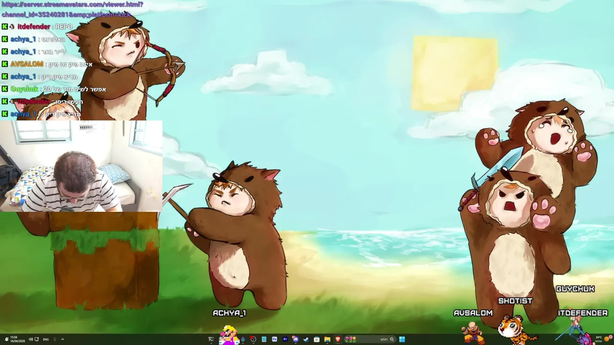Open OBS Studio from the taskbar

pos(253,339)
